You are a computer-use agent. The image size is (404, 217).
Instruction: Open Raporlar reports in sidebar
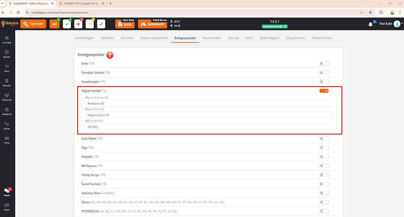[7, 82]
